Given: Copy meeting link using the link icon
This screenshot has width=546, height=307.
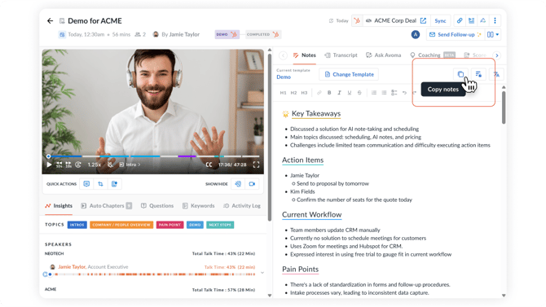Looking at the screenshot, I should click(460, 20).
